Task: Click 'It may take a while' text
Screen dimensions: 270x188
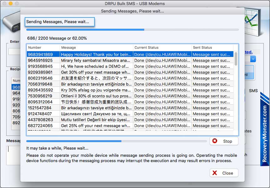Action: (x=57, y=148)
